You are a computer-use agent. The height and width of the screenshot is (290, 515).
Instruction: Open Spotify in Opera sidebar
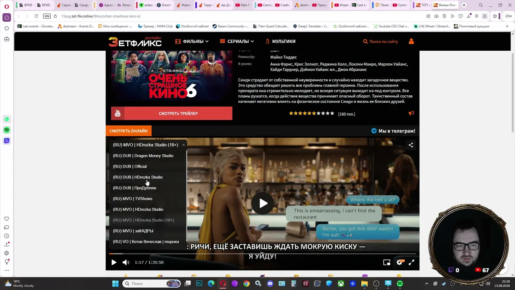[x=7, y=130]
